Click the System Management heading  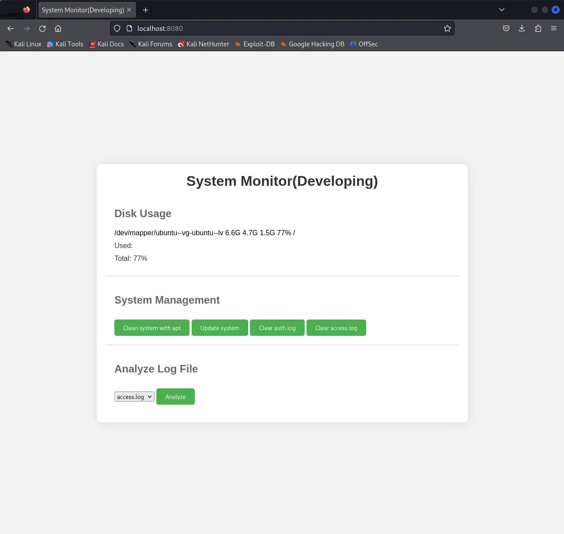point(167,300)
